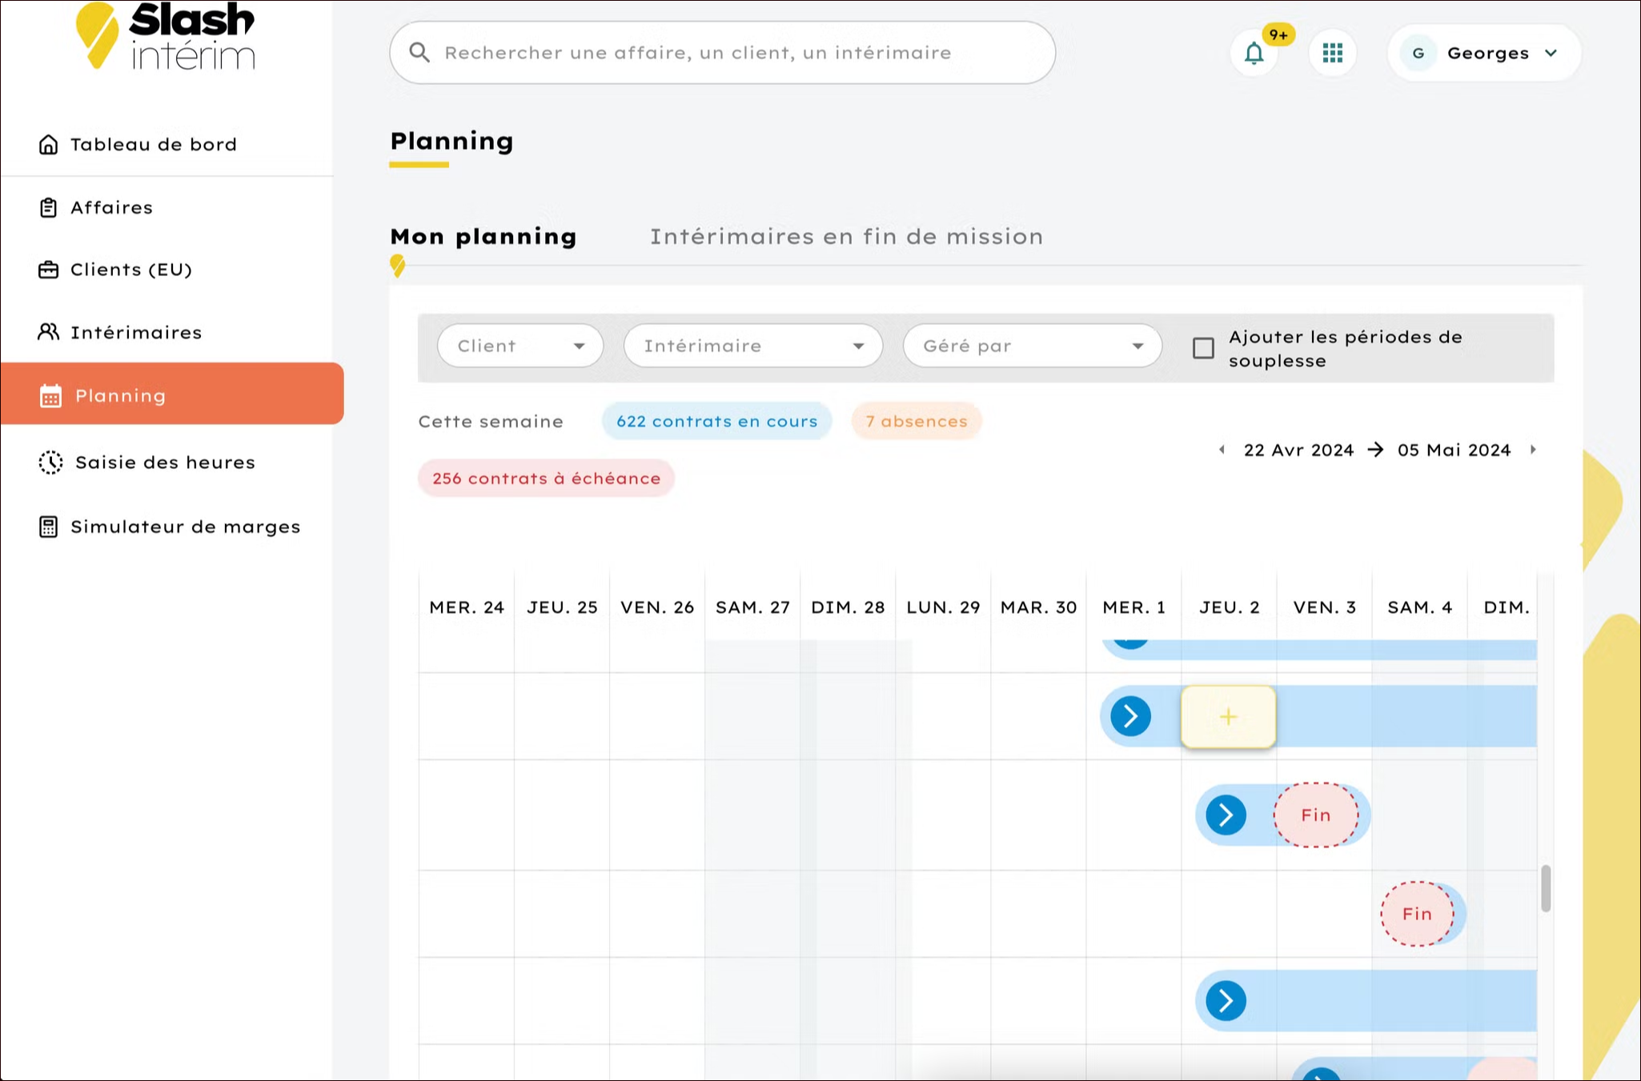Click the 22 Avr 2024 start date
This screenshot has width=1641, height=1081.
1298,450
